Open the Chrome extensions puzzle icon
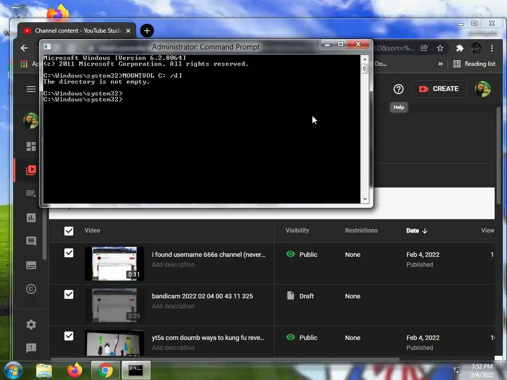The height and width of the screenshot is (380, 507). (459, 48)
